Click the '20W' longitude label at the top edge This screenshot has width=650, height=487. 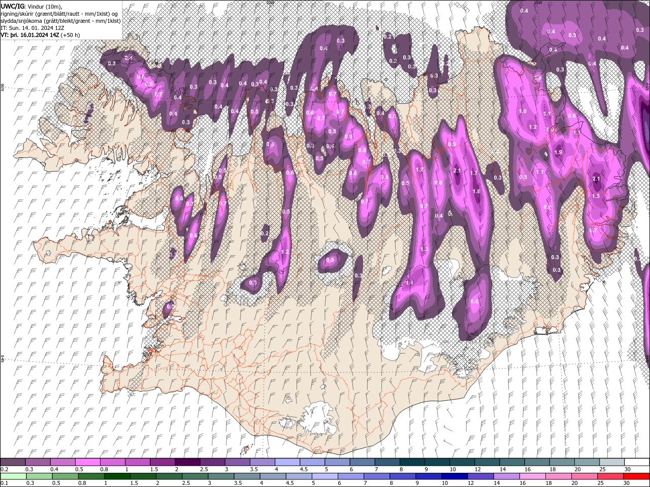270,3
